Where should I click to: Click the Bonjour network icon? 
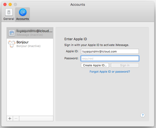pyautogui.click(x=12, y=44)
